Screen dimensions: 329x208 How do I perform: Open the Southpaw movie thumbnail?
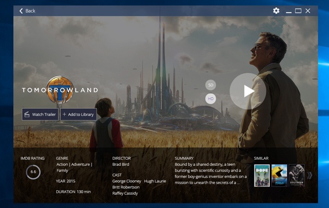tap(297, 176)
